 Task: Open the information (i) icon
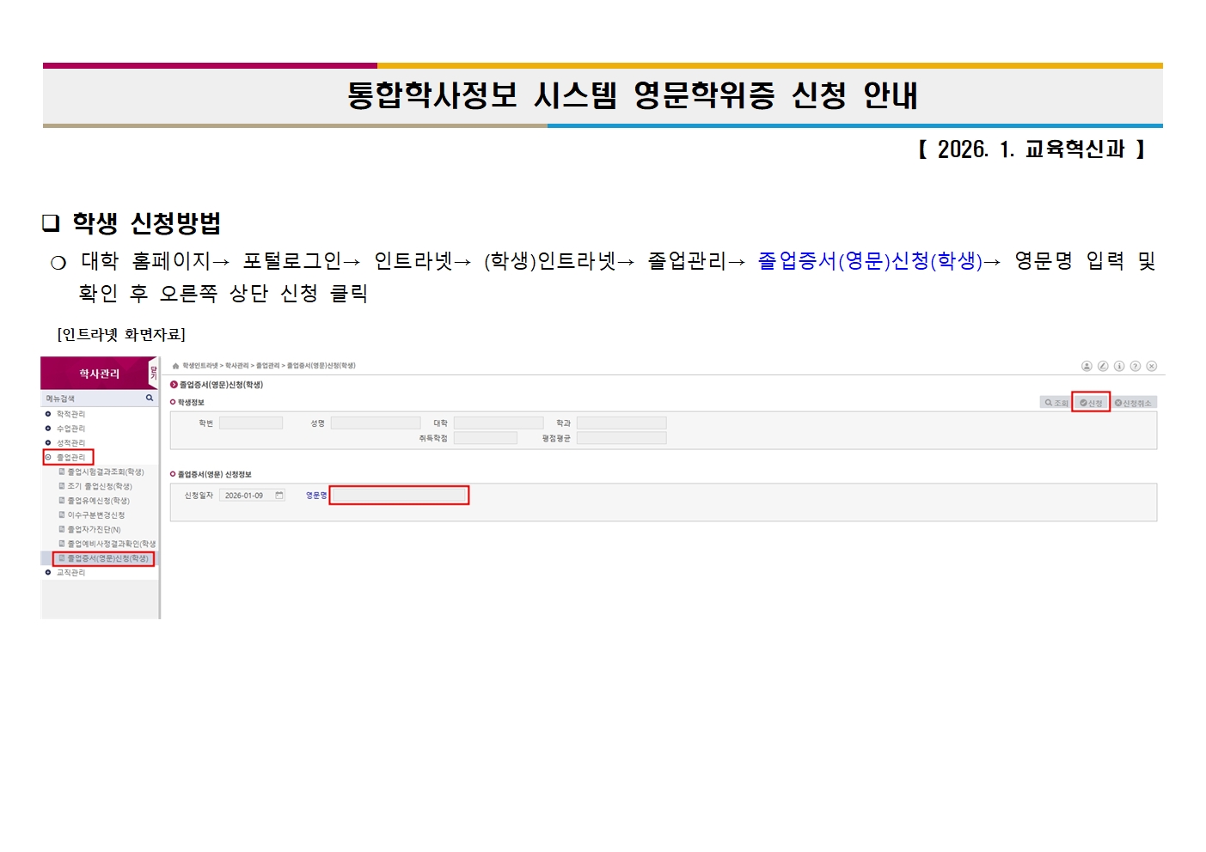click(1119, 366)
